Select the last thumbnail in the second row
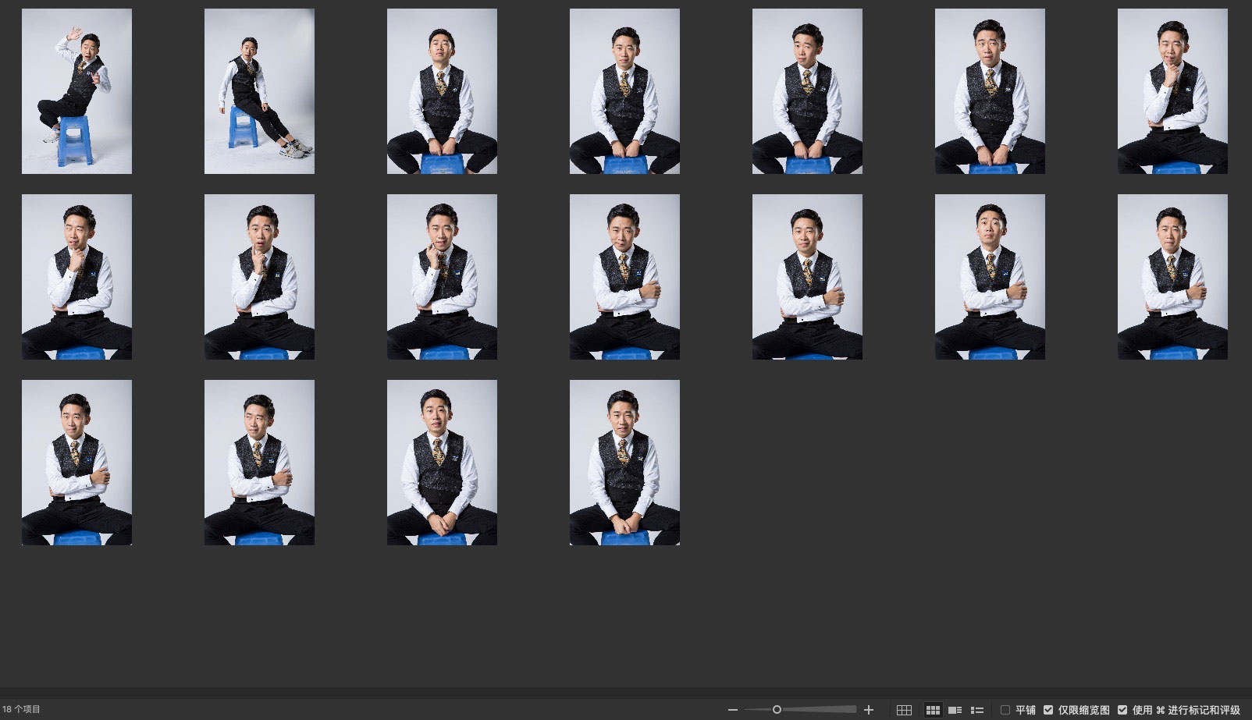 tap(1172, 277)
